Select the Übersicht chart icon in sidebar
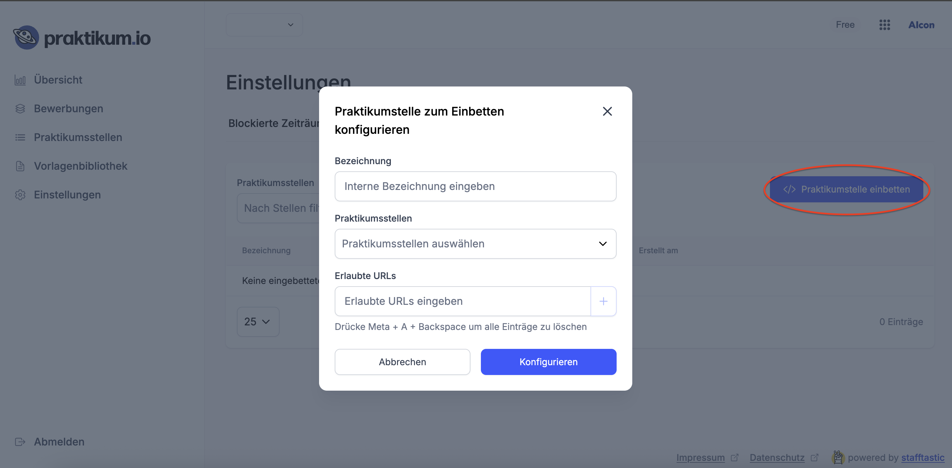The width and height of the screenshot is (952, 468). 20,80
